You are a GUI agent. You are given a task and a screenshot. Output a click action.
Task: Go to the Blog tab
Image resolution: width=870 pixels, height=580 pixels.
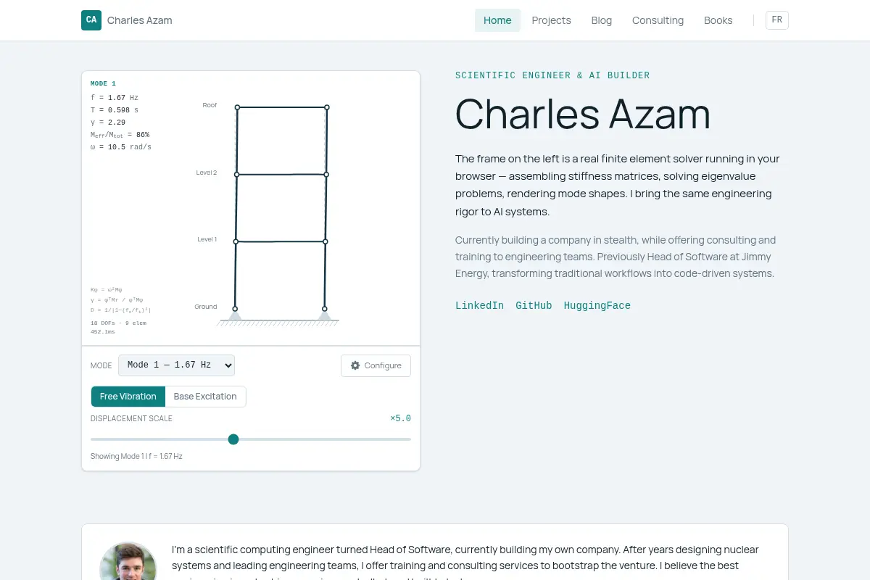pos(602,20)
